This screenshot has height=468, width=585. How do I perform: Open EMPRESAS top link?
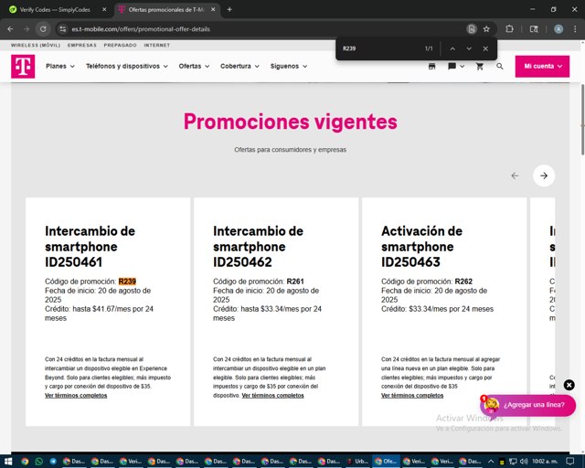tap(81, 45)
